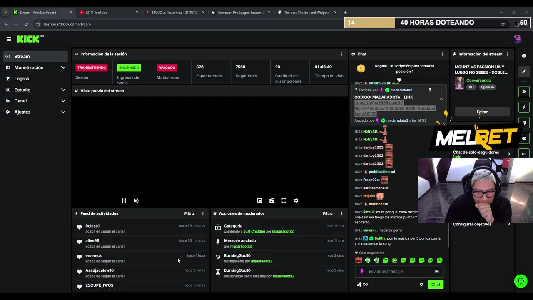Screen dimensions: 533x300
Task: Enter fullscreen in the stream preview
Action: pyautogui.click(x=284, y=200)
